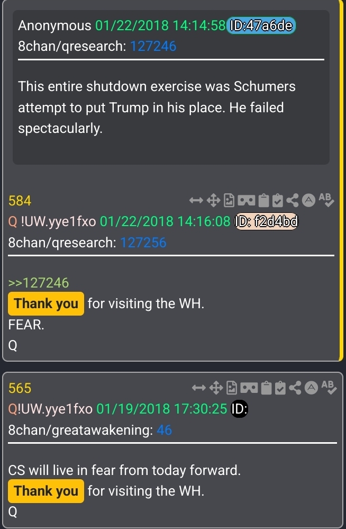Viewport: 346px width, 529px height.
Task: Click the ID: f2d4bd user badge
Action: pyautogui.click(x=267, y=222)
